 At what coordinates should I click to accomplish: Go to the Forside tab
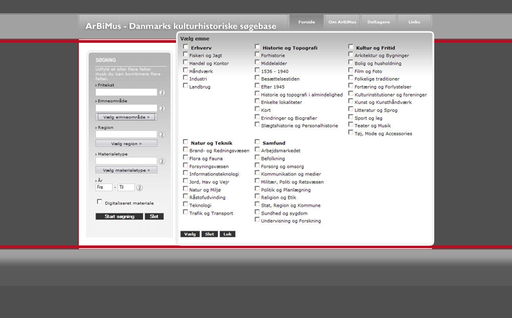click(x=306, y=22)
